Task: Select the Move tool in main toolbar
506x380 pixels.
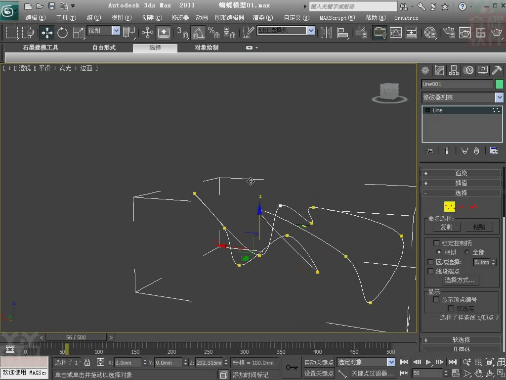Action: tap(47, 33)
